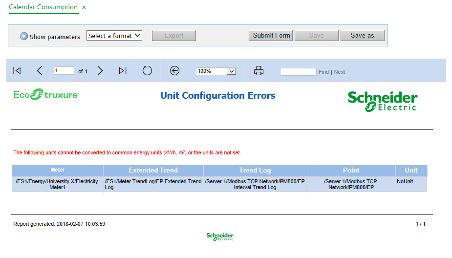
Task: Click the Meter column header
Action: 57,170
